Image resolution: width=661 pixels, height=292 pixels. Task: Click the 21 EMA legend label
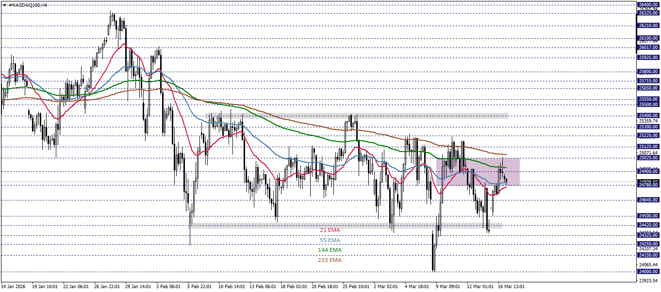point(330,231)
